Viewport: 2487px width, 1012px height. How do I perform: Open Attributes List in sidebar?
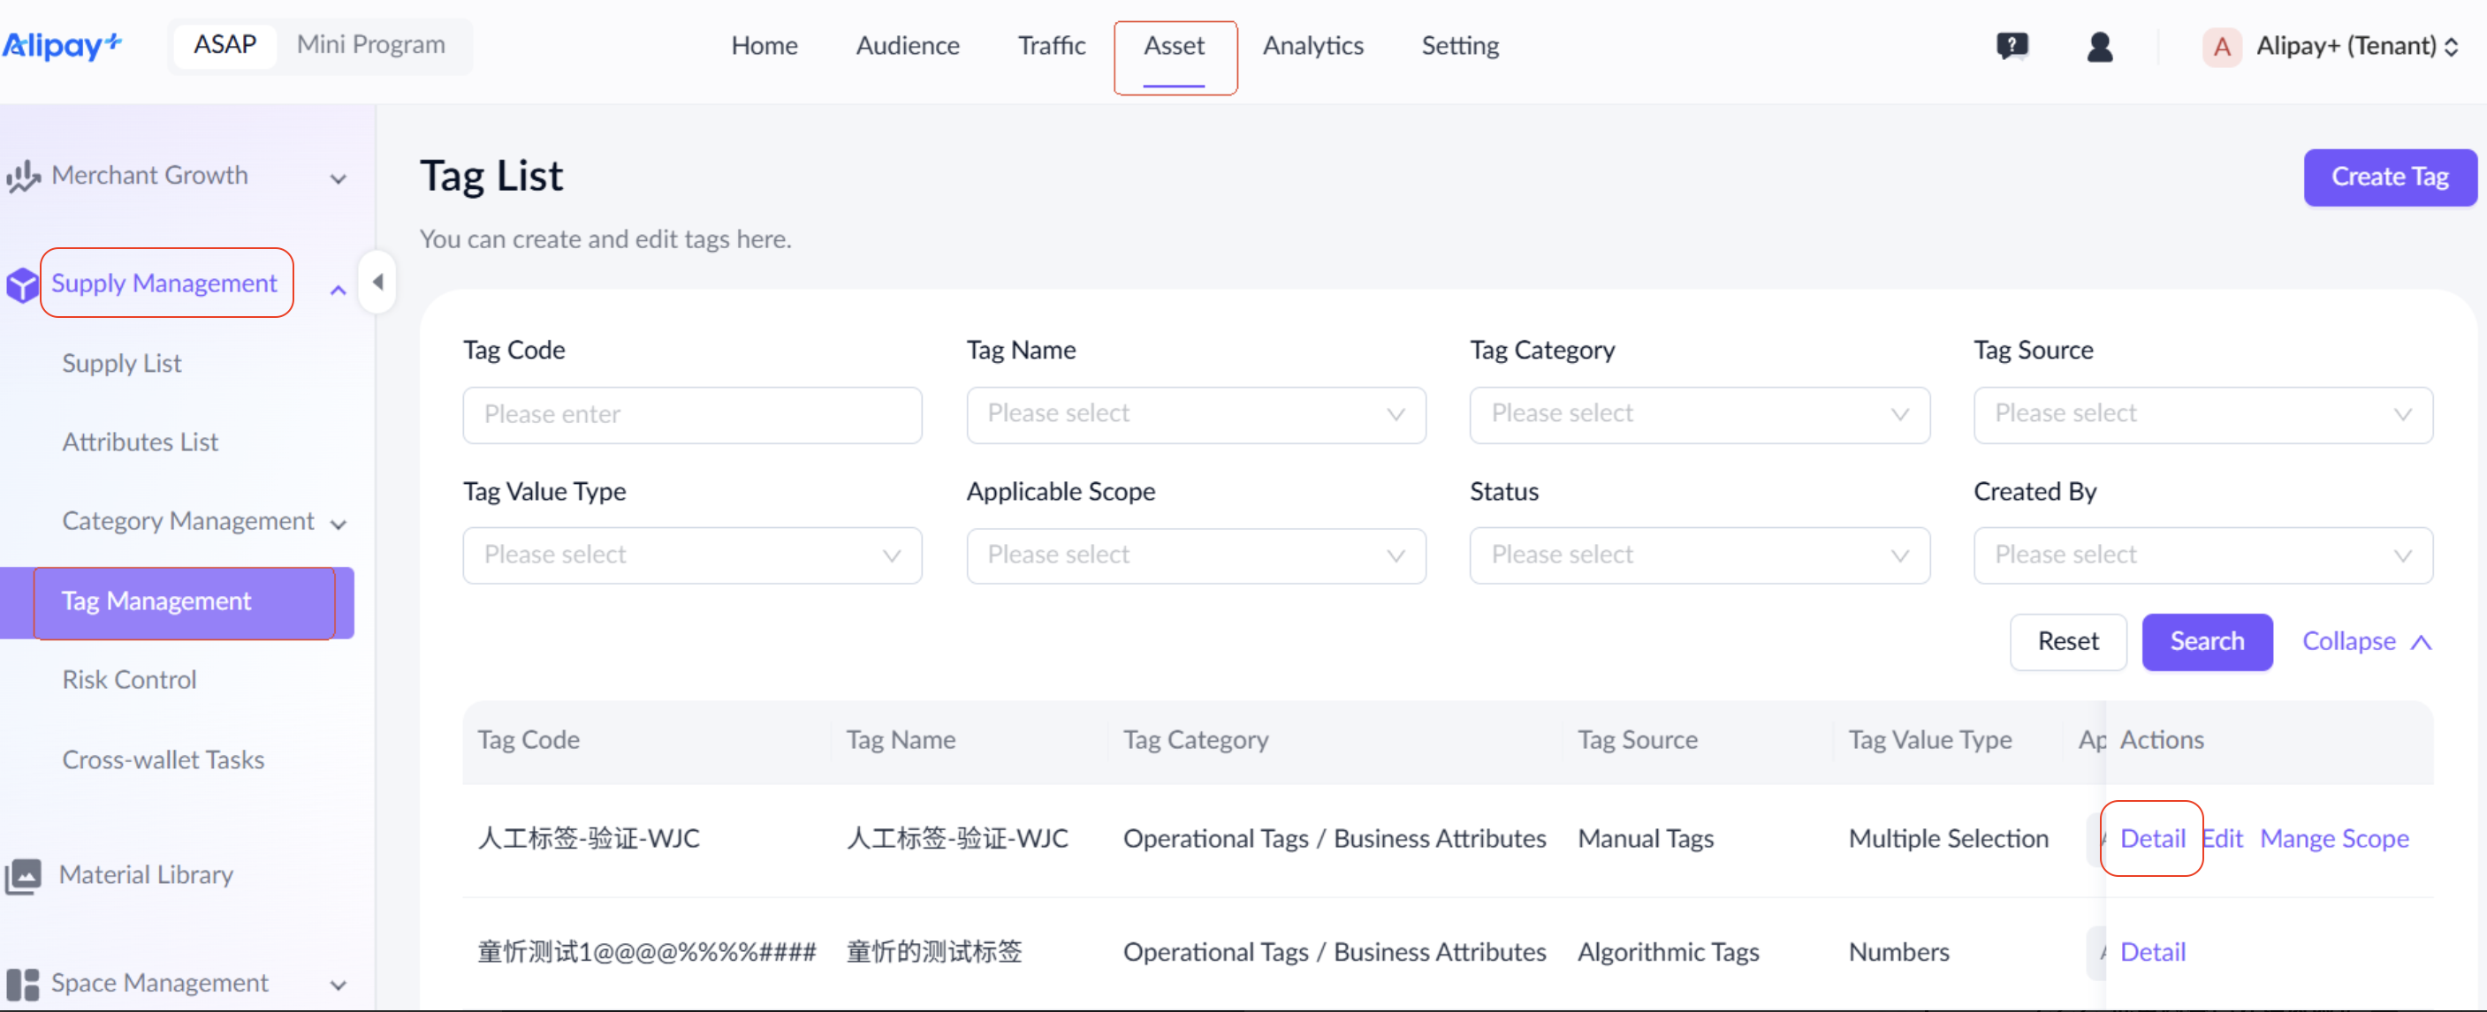pyautogui.click(x=140, y=442)
